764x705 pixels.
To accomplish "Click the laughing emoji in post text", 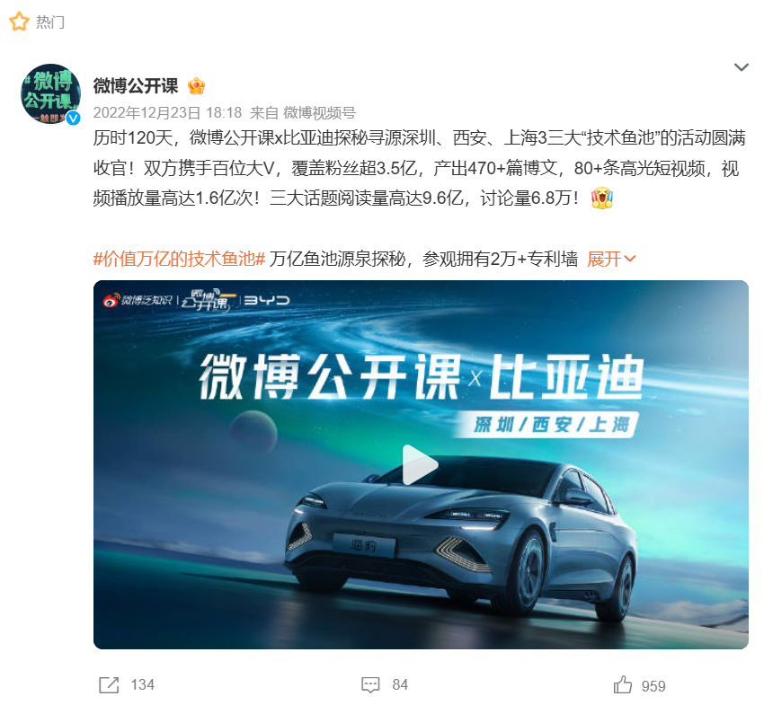I will click(601, 198).
